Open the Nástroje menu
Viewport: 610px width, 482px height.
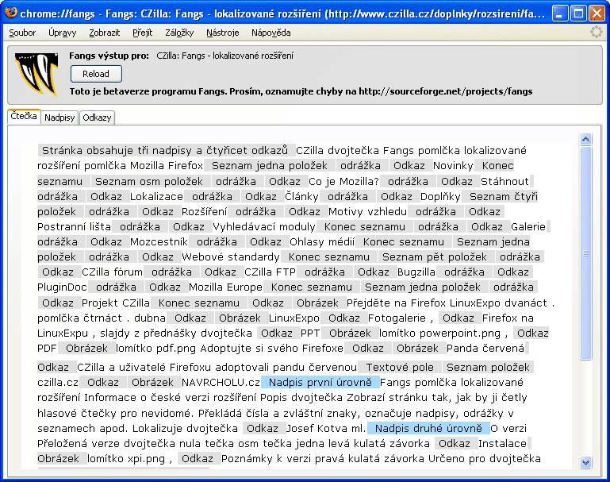pos(223,33)
